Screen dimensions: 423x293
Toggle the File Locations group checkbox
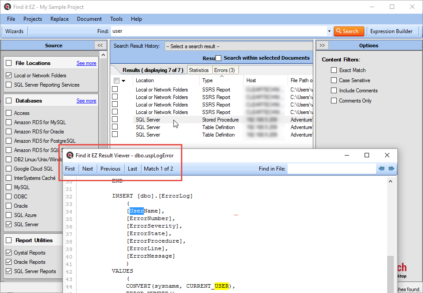[9, 63]
